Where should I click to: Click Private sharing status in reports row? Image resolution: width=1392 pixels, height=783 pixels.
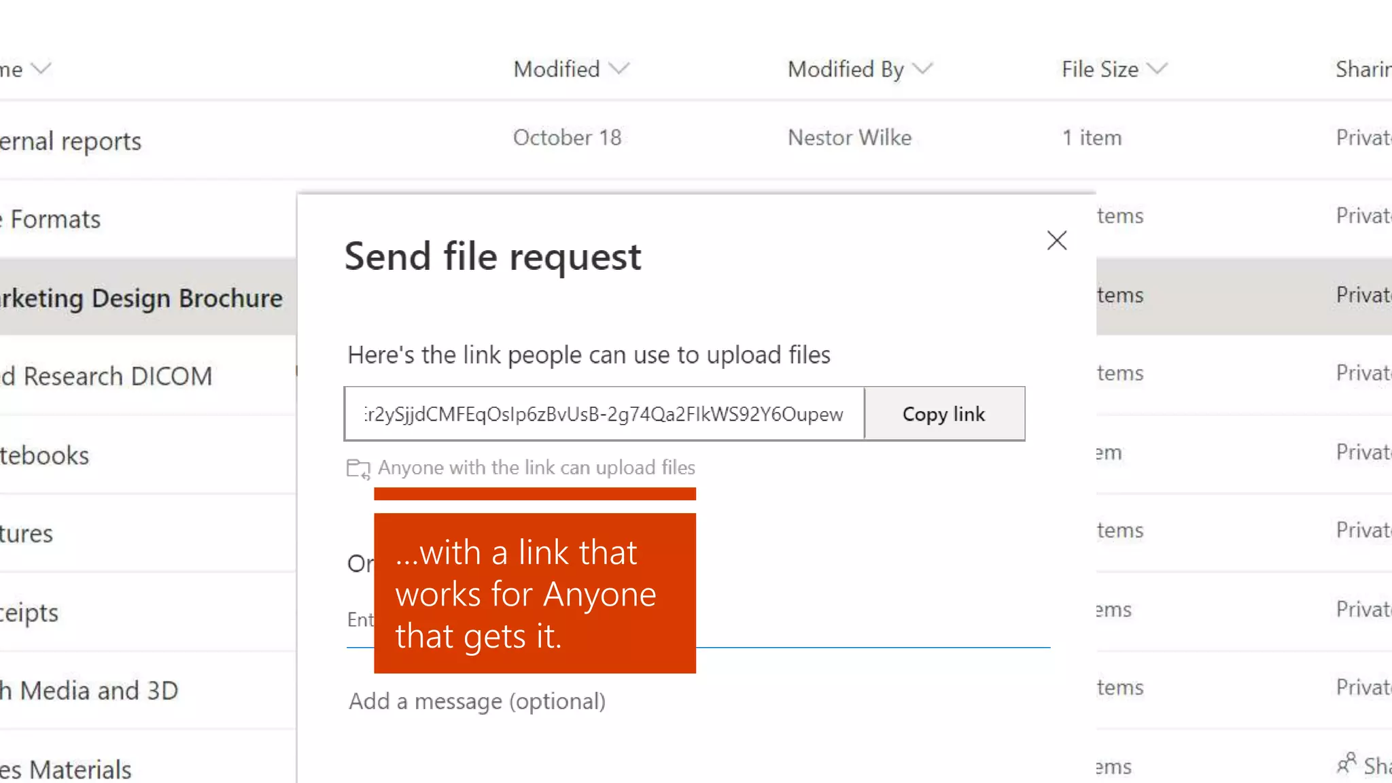click(x=1363, y=137)
